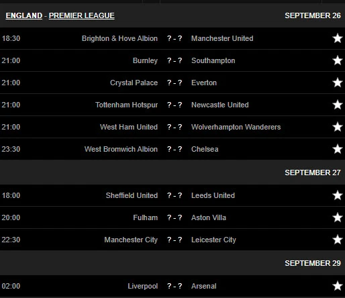This screenshot has height=298, width=345.
Task: Open the ENGLAND country link
Action: (24, 15)
